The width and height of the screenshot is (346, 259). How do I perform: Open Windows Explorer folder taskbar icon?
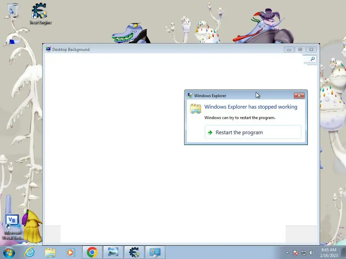(50, 252)
